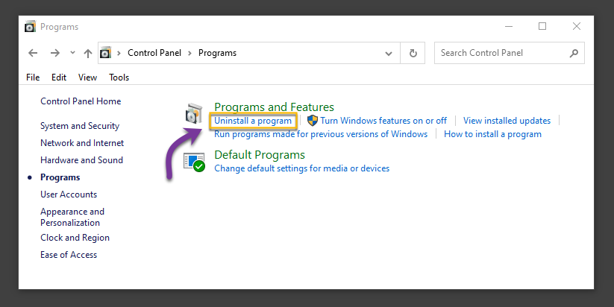This screenshot has width=614, height=307.
Task: Refresh the Programs page
Action: click(x=413, y=53)
